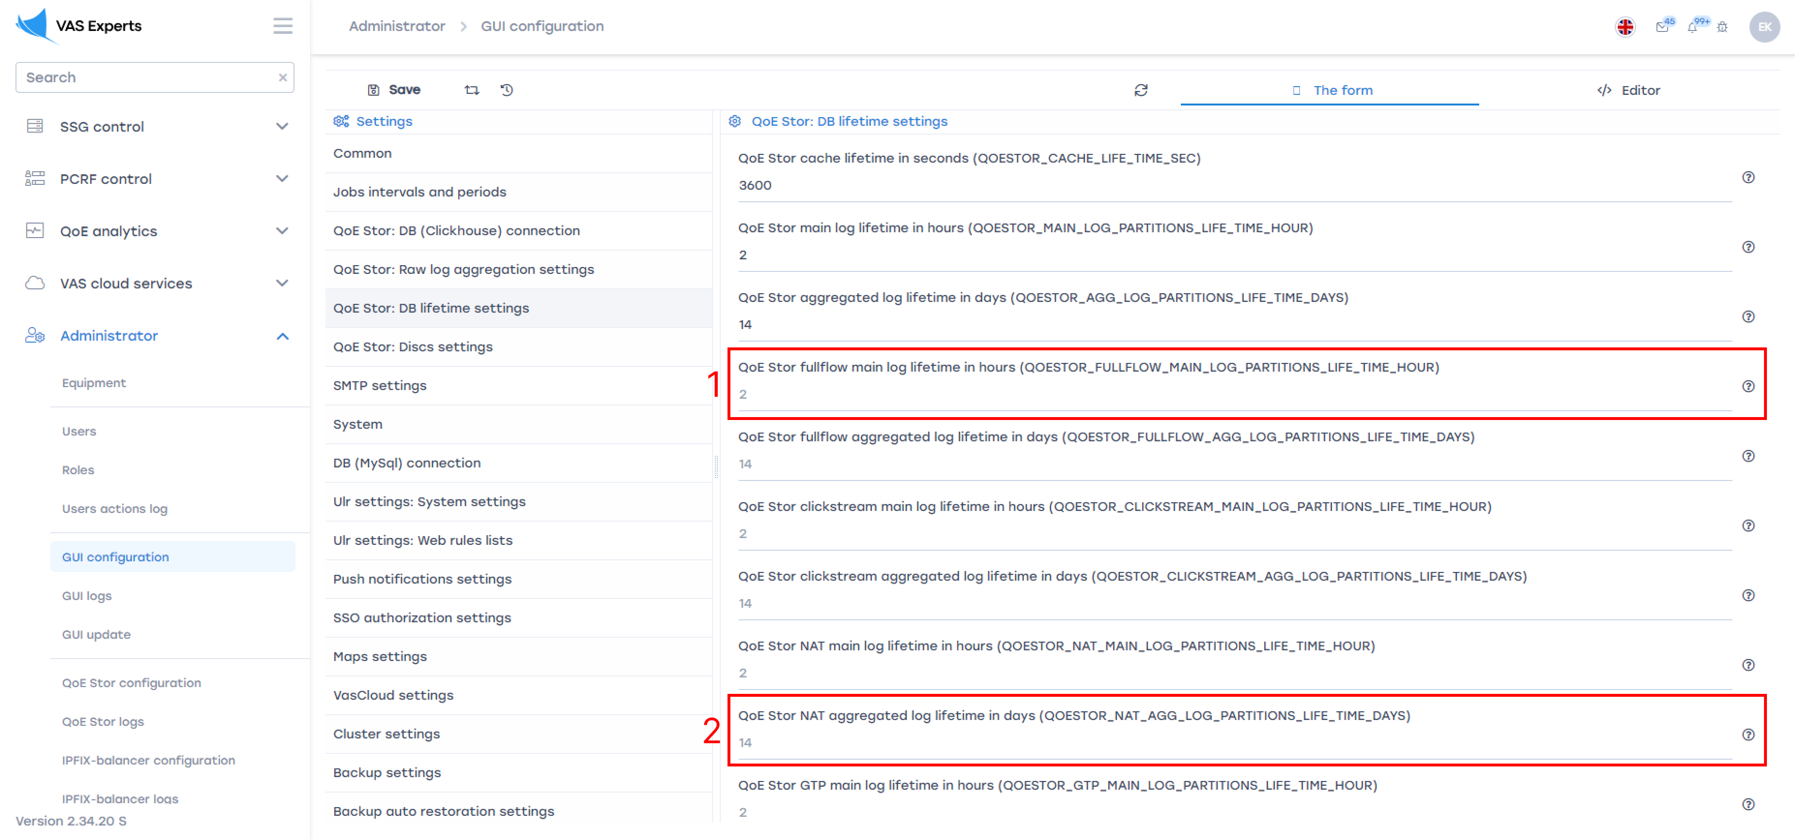Click the Administrator breadcrumb link
The width and height of the screenshot is (1795, 840).
[x=397, y=26]
